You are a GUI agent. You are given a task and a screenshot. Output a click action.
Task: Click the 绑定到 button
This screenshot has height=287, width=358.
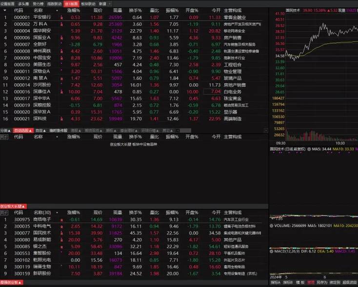click(x=335, y=283)
